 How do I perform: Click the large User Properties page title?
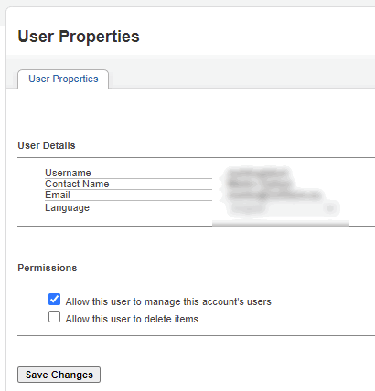[x=79, y=37]
